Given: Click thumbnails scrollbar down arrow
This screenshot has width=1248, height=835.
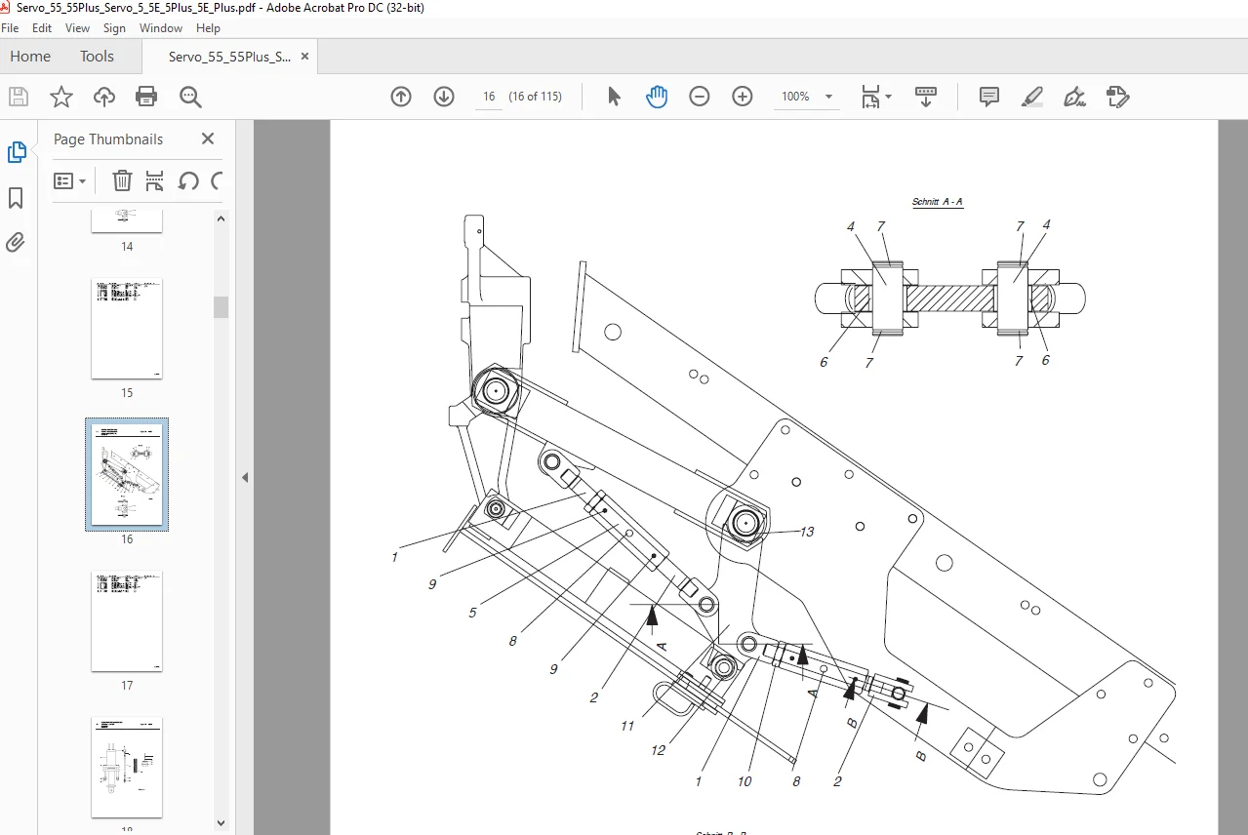Looking at the screenshot, I should click(x=221, y=823).
